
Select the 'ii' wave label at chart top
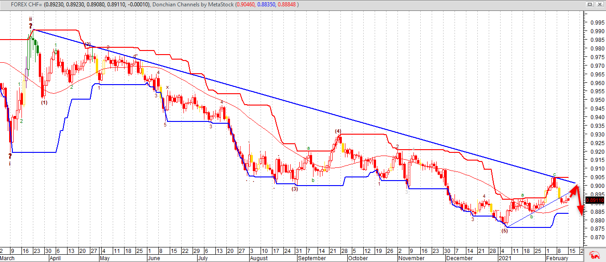[x=31, y=19]
